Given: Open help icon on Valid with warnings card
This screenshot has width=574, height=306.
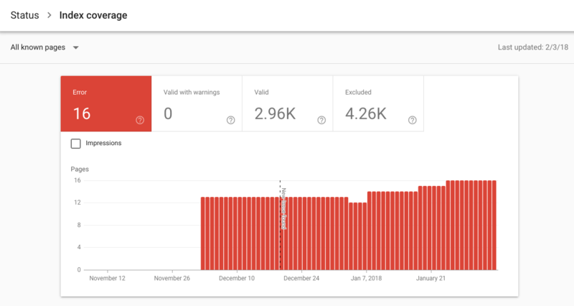Looking at the screenshot, I should 230,120.
